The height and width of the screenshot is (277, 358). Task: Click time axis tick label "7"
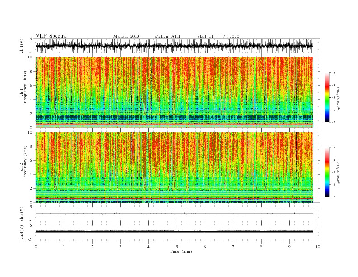coord(233,247)
